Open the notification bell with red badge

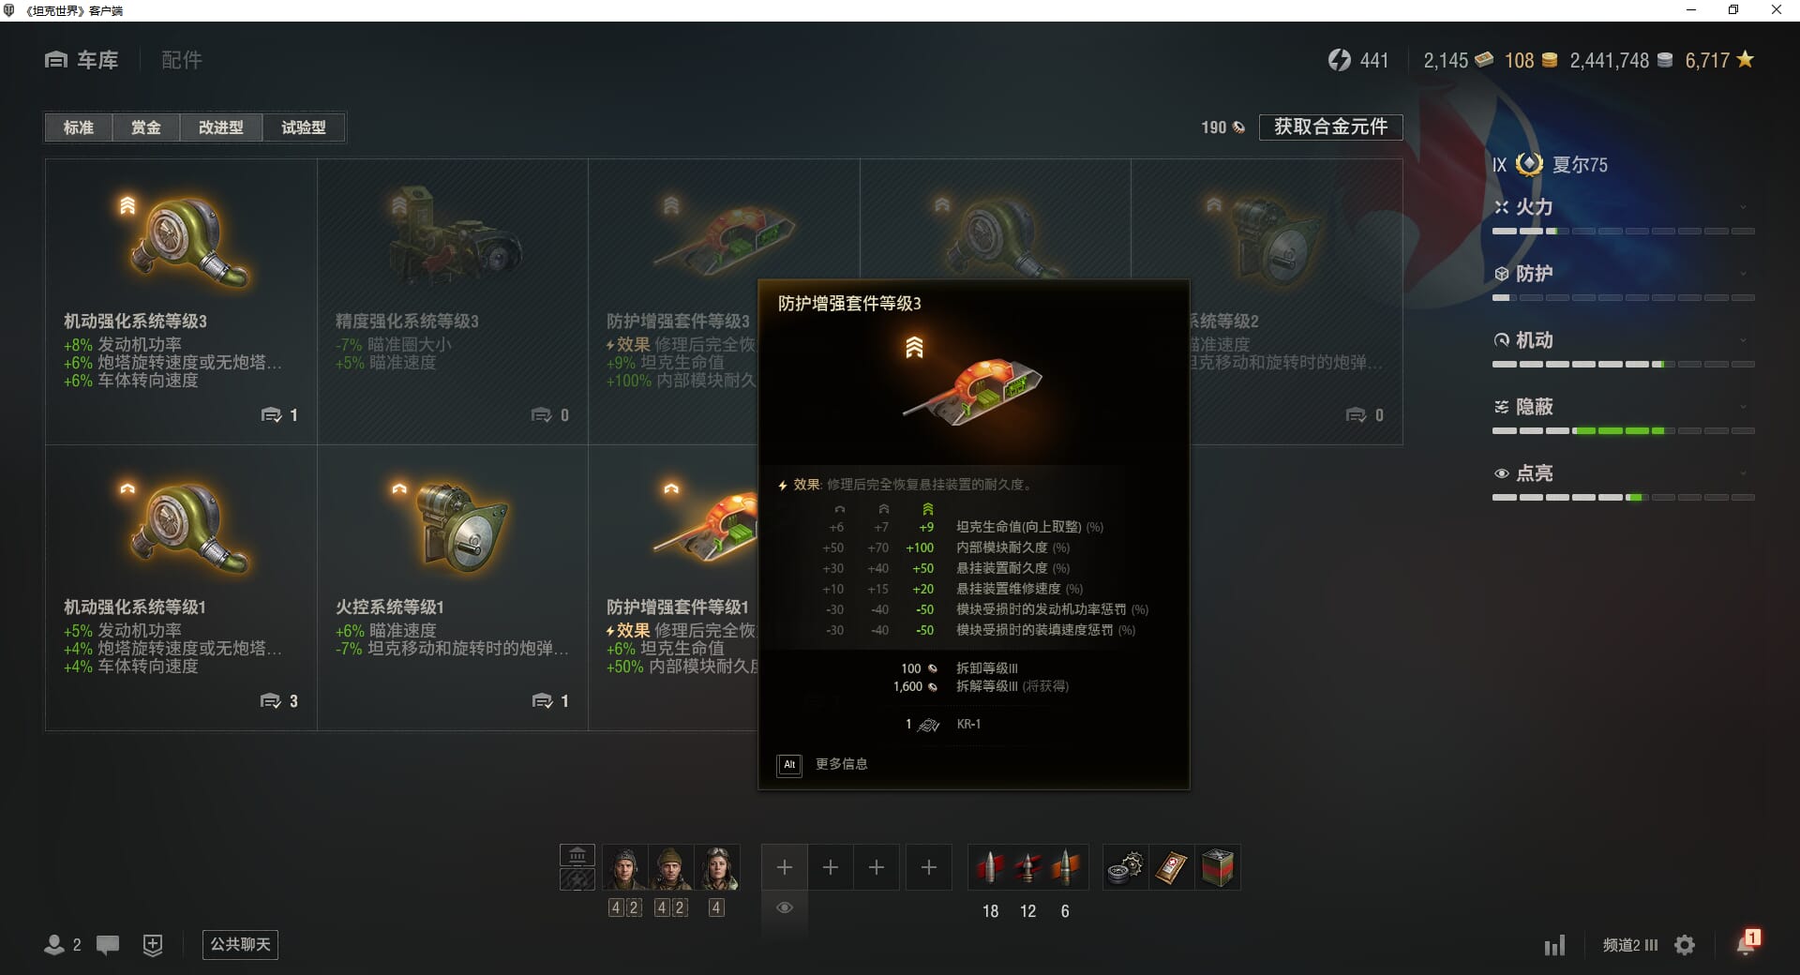tap(1747, 943)
